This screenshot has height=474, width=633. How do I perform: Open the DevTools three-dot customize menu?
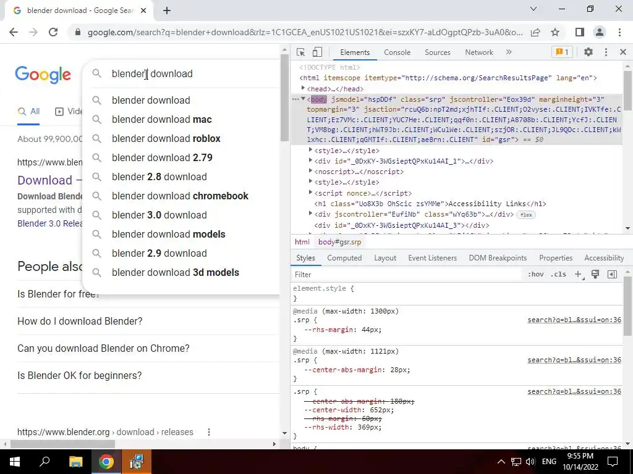click(x=606, y=52)
